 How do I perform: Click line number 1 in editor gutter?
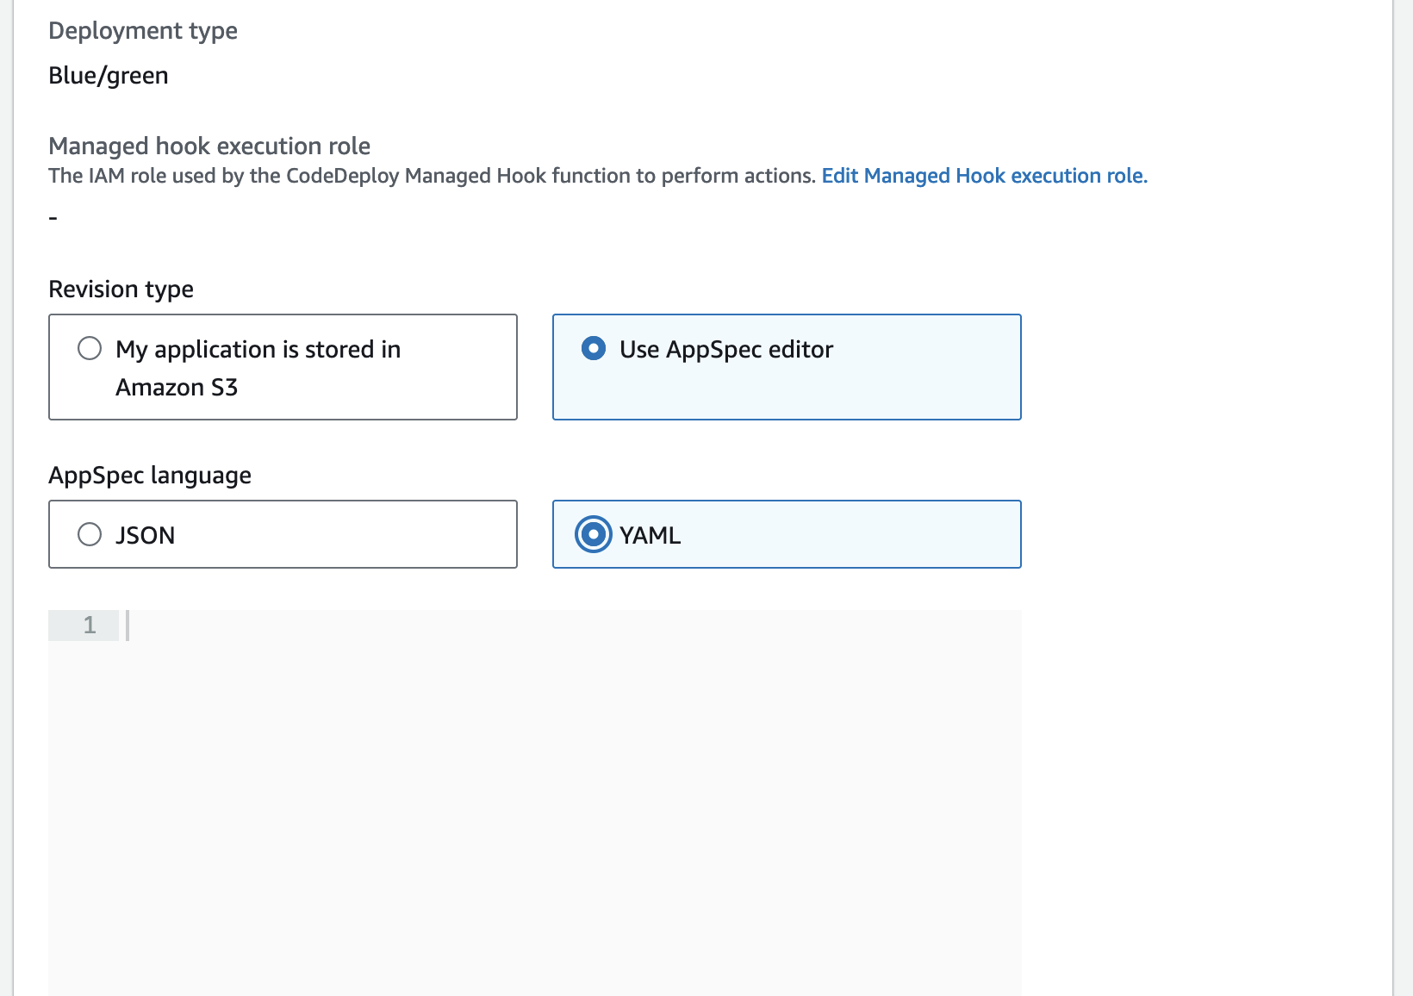[x=89, y=626]
